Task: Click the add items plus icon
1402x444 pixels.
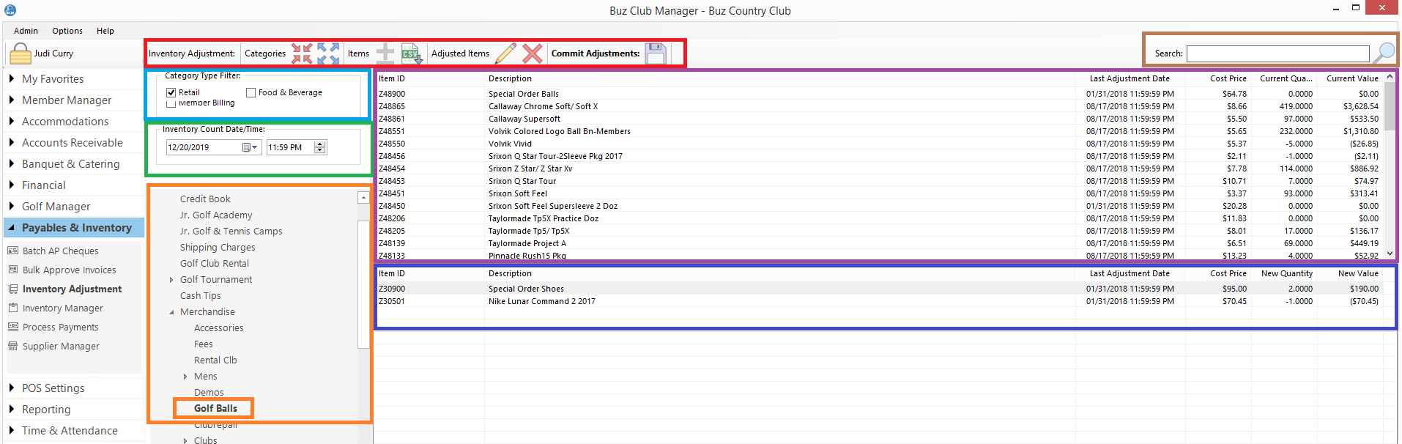Action: pos(385,53)
